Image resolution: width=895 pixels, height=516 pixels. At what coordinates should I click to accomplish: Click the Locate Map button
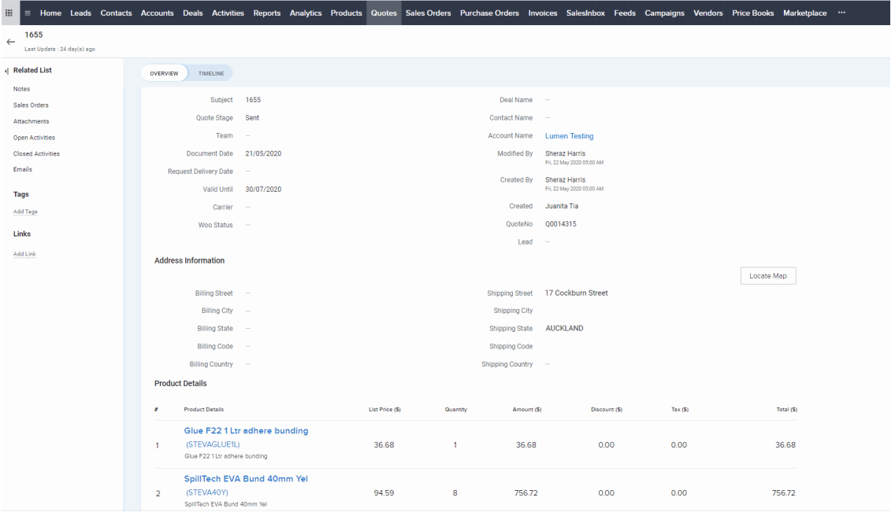tap(767, 276)
